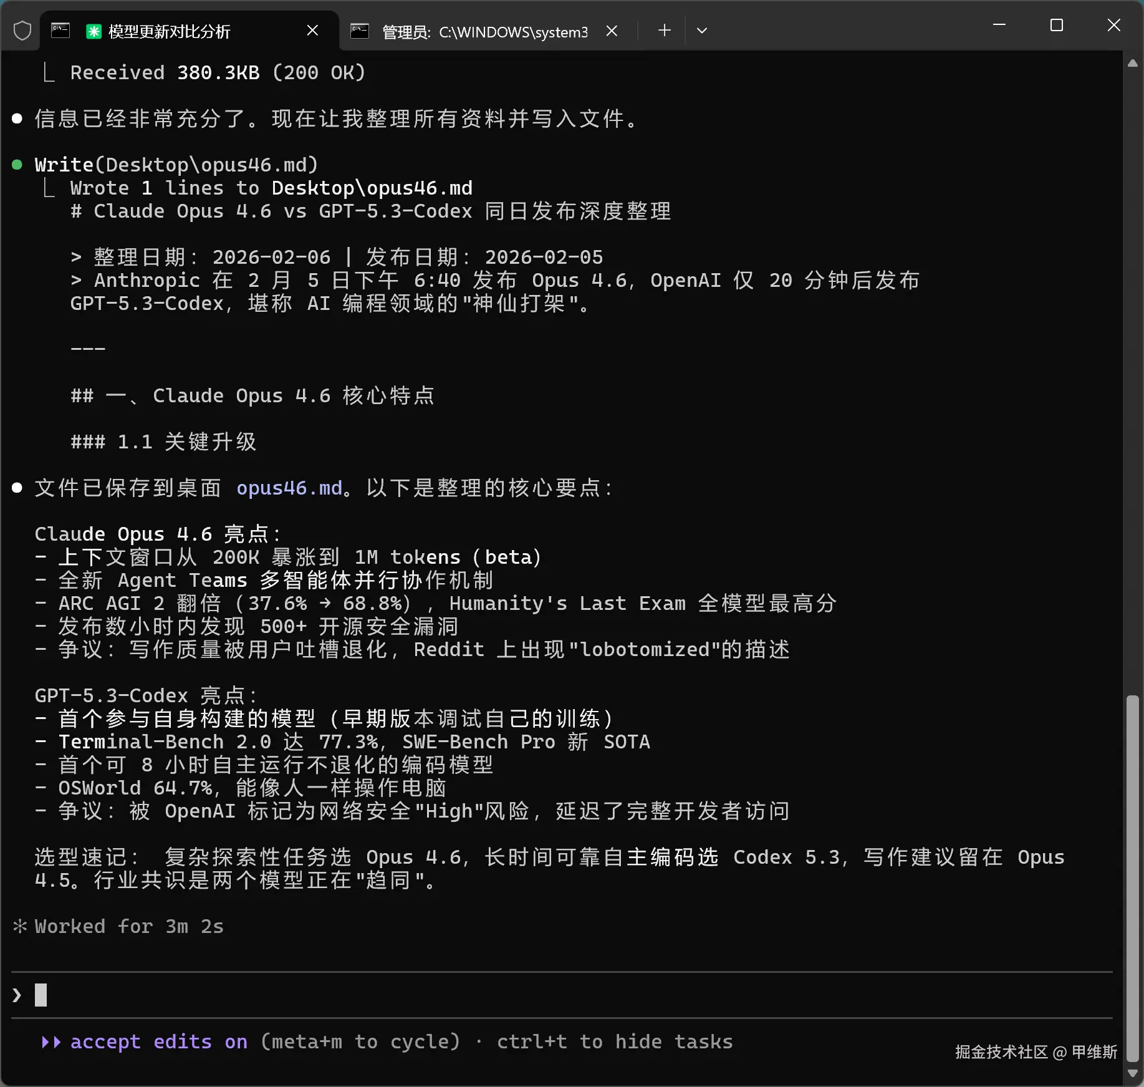Click the terminal icon on the 管理员 tab
The image size is (1144, 1087).
[x=360, y=31]
